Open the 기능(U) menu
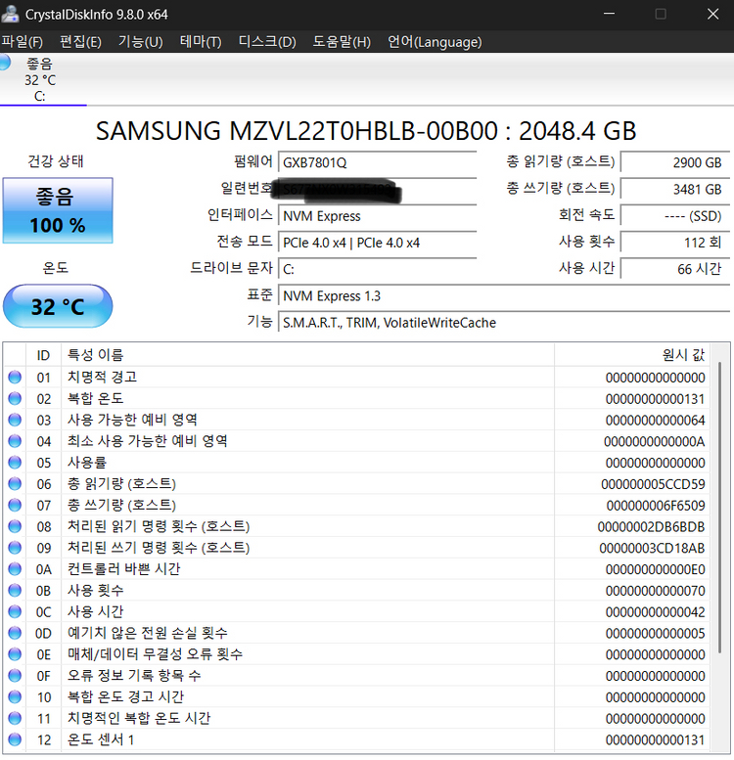This screenshot has height=760, width=734. [141, 42]
